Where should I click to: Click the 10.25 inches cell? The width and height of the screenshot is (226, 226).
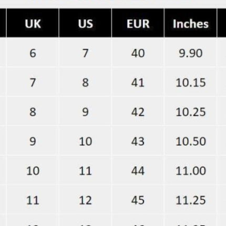191,112
